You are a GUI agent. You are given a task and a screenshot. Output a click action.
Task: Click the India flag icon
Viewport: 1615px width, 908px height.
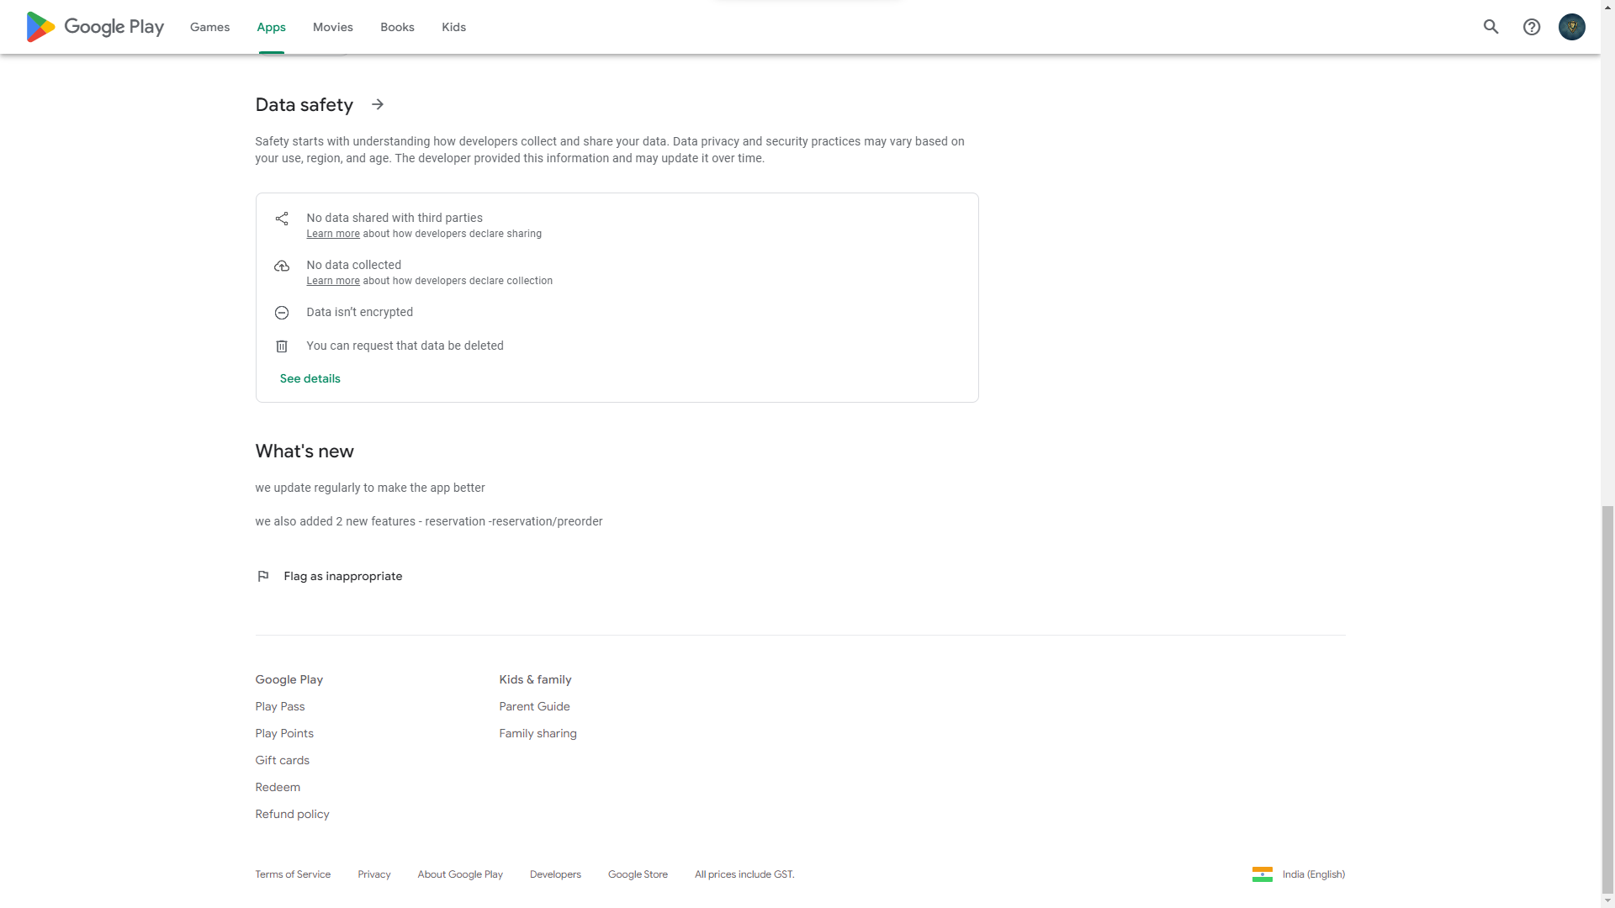(x=1262, y=874)
